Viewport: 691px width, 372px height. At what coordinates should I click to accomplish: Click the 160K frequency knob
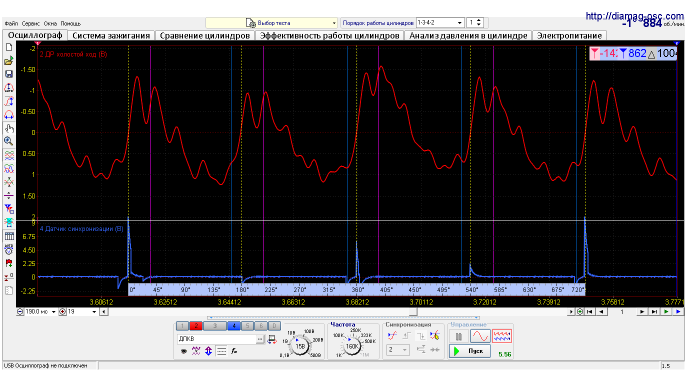tap(353, 346)
